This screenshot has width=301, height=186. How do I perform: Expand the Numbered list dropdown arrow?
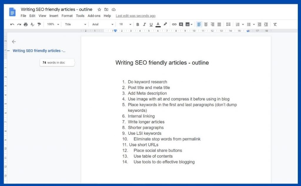pyautogui.click(x=243, y=25)
